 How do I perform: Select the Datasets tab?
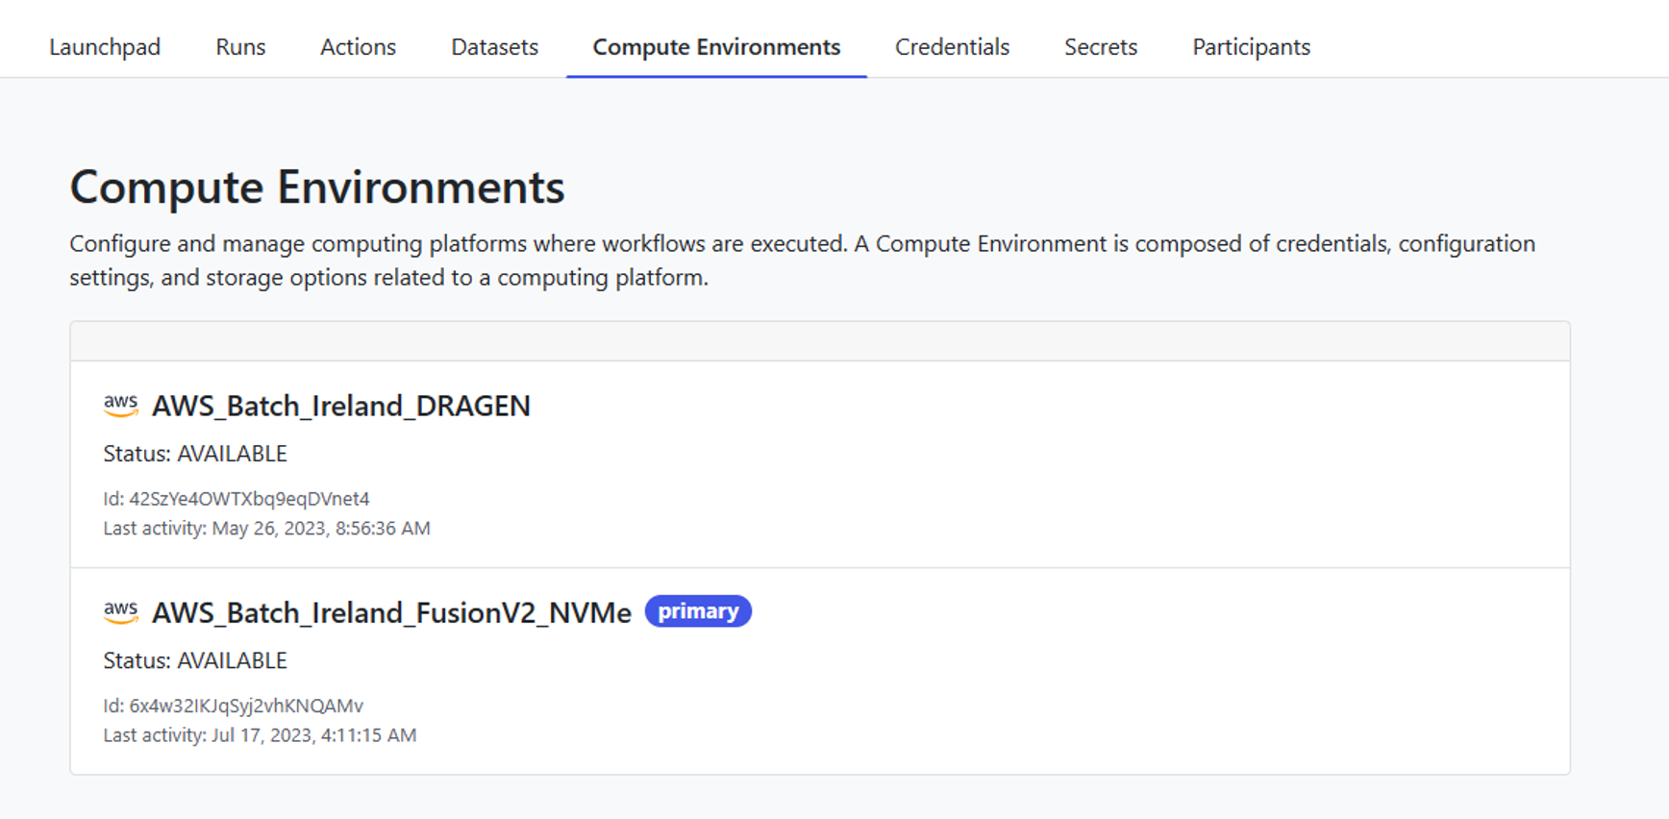pyautogui.click(x=494, y=47)
